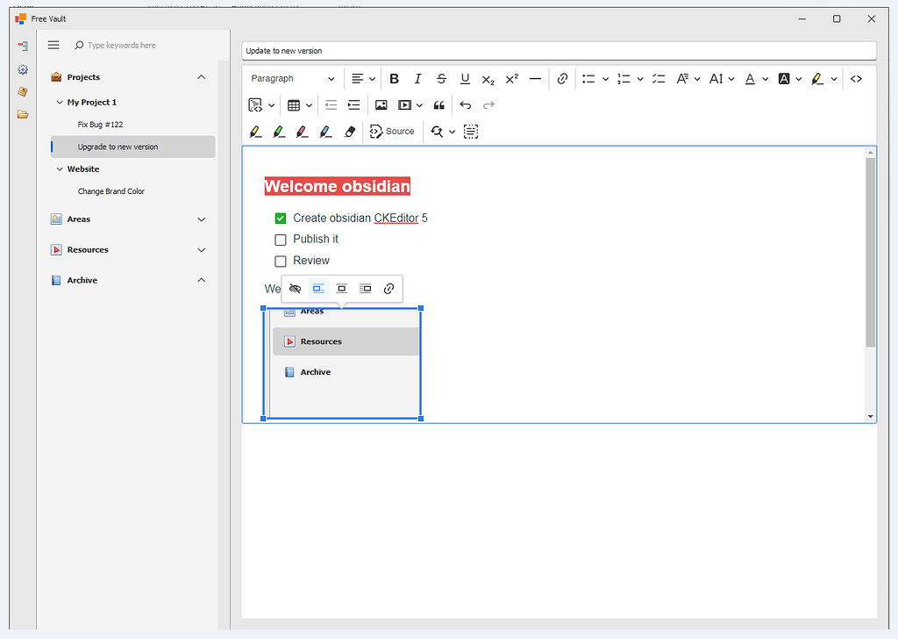Check the Publish it checkbox
The image size is (898, 639).
pyautogui.click(x=281, y=239)
